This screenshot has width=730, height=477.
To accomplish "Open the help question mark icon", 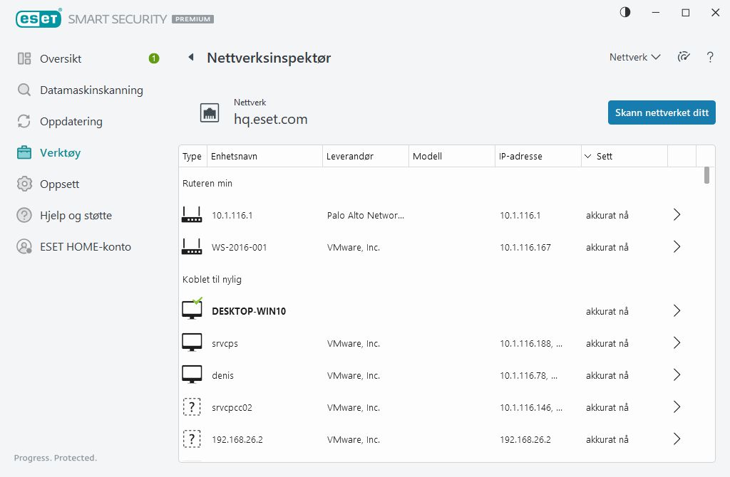I will [710, 58].
